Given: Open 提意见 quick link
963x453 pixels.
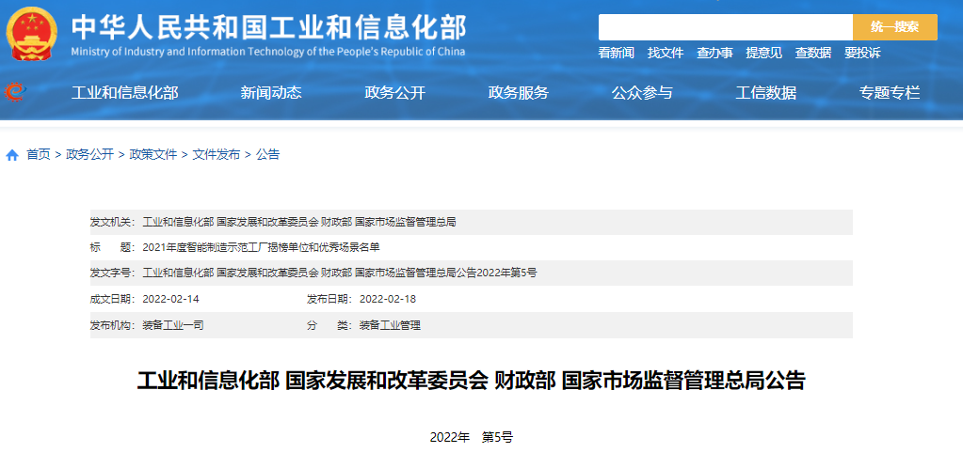Looking at the screenshot, I should pyautogui.click(x=763, y=53).
